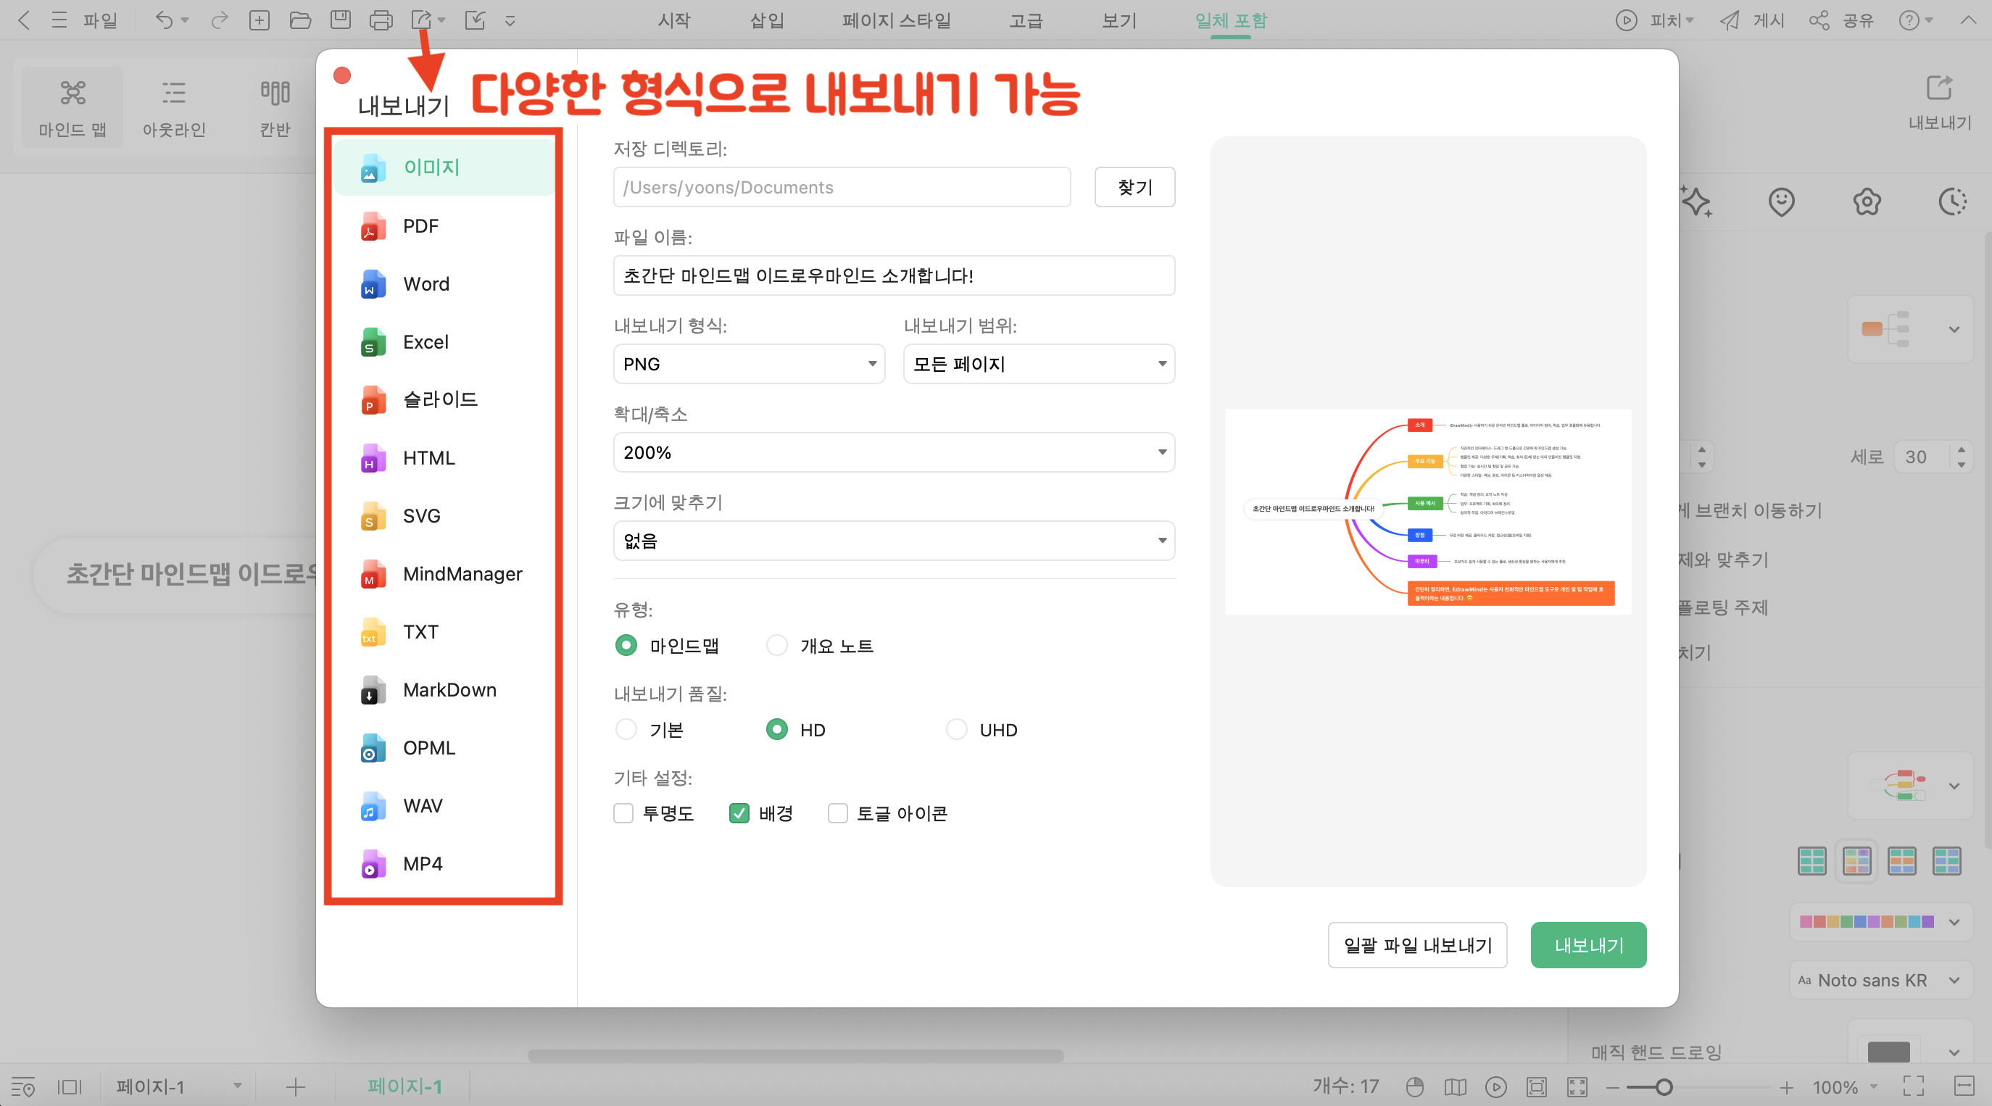Screen dimensions: 1992x1106
Task: Open the AI sparkle panel icon
Action: pos(1696,202)
